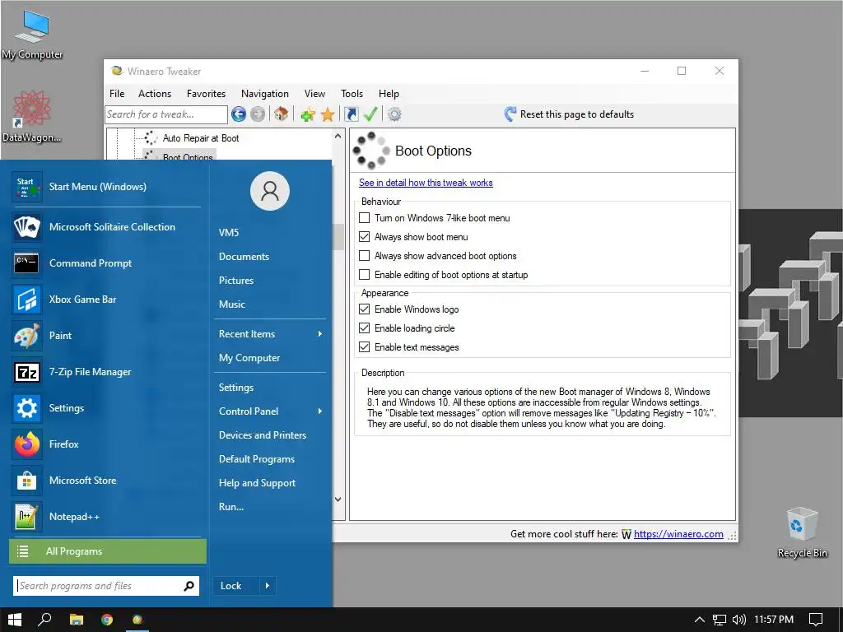
Task: Open the Favorites menu
Action: (206, 94)
